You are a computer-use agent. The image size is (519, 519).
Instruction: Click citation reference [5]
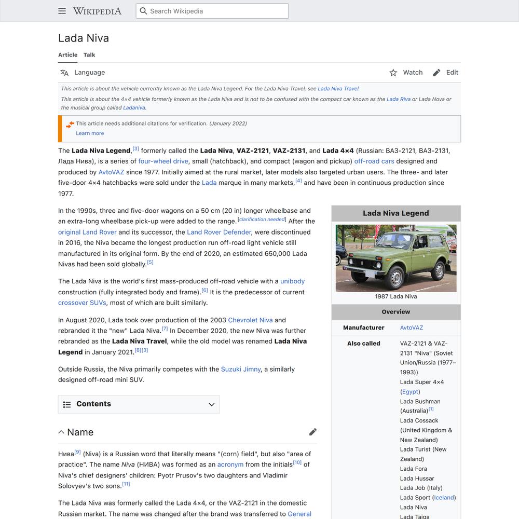click(x=151, y=262)
